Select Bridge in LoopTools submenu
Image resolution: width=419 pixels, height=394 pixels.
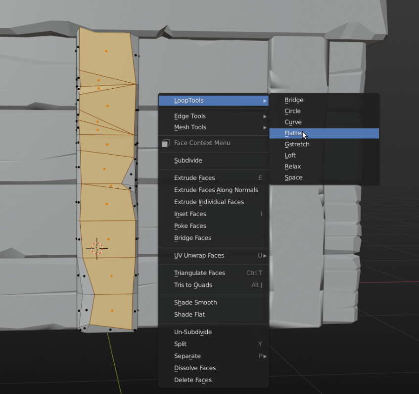pos(324,100)
